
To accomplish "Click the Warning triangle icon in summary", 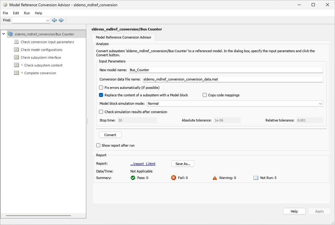I will (214, 177).
